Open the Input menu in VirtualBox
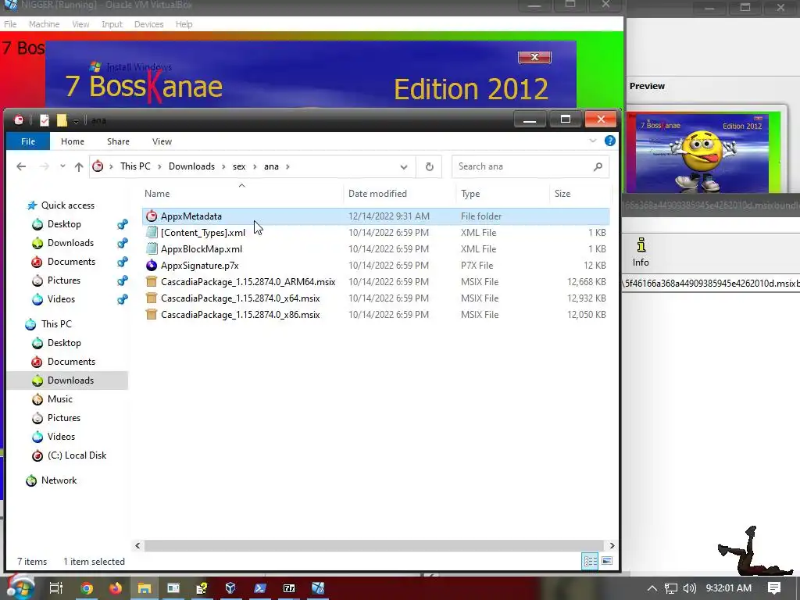Viewport: 800px width, 600px height. [112, 24]
